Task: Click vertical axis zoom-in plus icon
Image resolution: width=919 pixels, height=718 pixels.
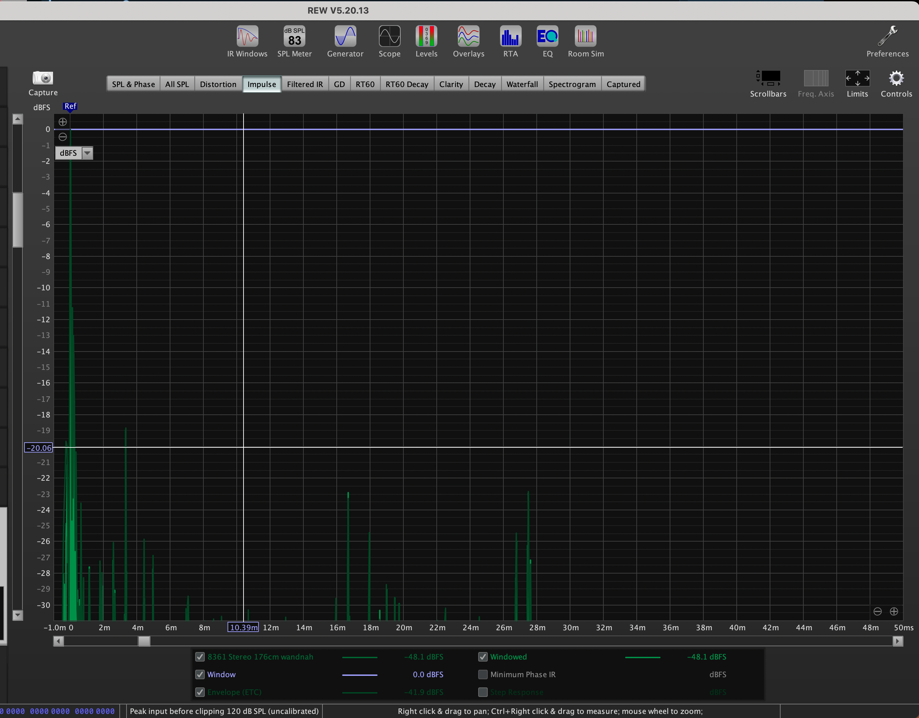Action: click(x=63, y=122)
